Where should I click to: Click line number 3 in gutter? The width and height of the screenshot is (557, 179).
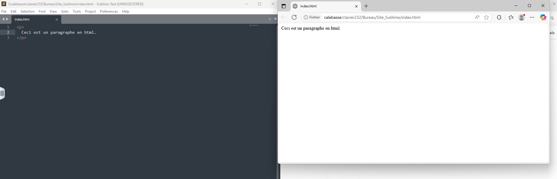(x=8, y=38)
